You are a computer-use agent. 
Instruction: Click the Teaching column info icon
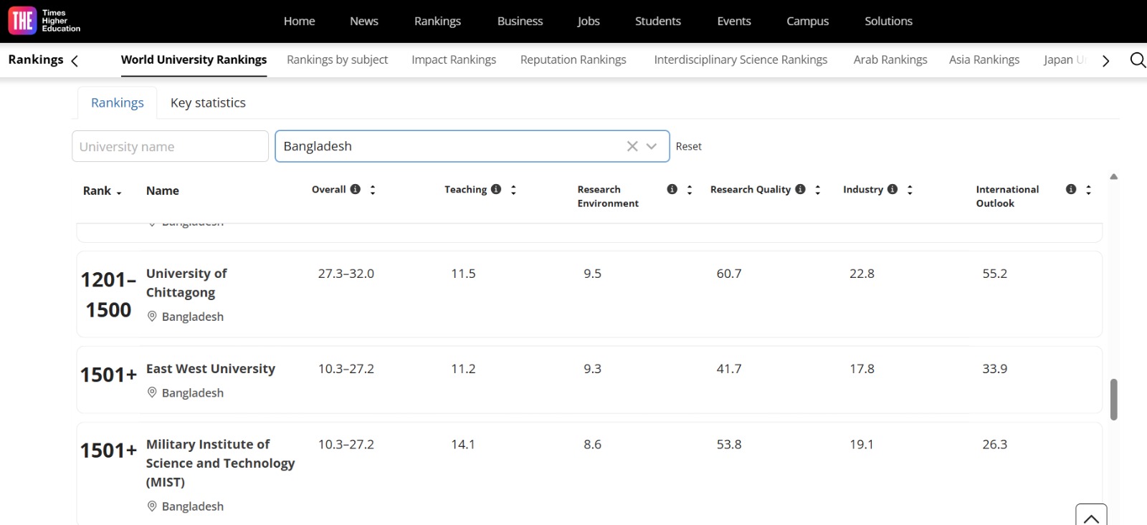tap(496, 189)
